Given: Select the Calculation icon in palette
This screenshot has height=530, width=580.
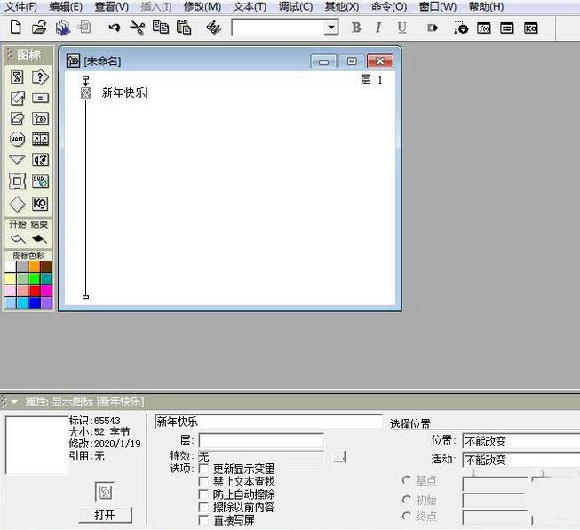Looking at the screenshot, I should pos(40,99).
